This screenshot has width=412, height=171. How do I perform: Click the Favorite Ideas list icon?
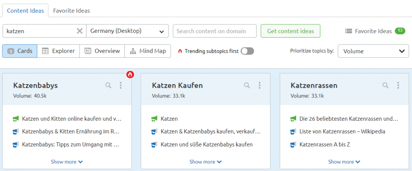tap(348, 31)
